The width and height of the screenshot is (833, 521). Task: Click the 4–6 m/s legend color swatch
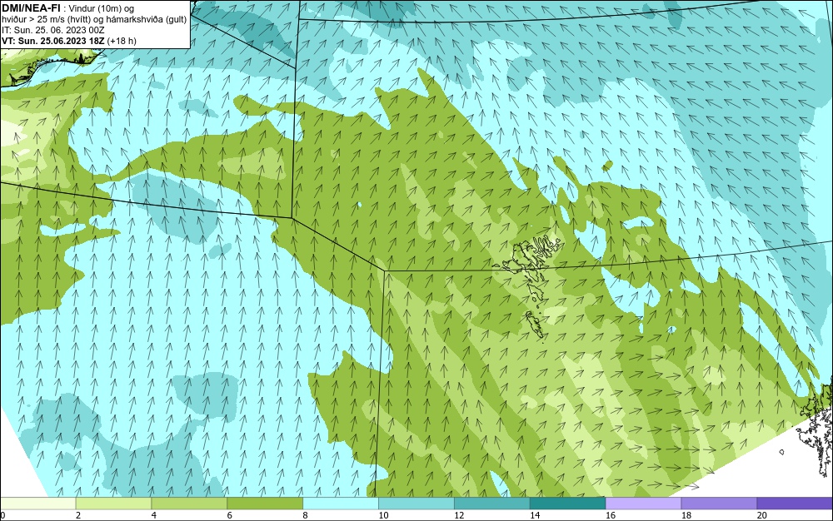point(189,503)
